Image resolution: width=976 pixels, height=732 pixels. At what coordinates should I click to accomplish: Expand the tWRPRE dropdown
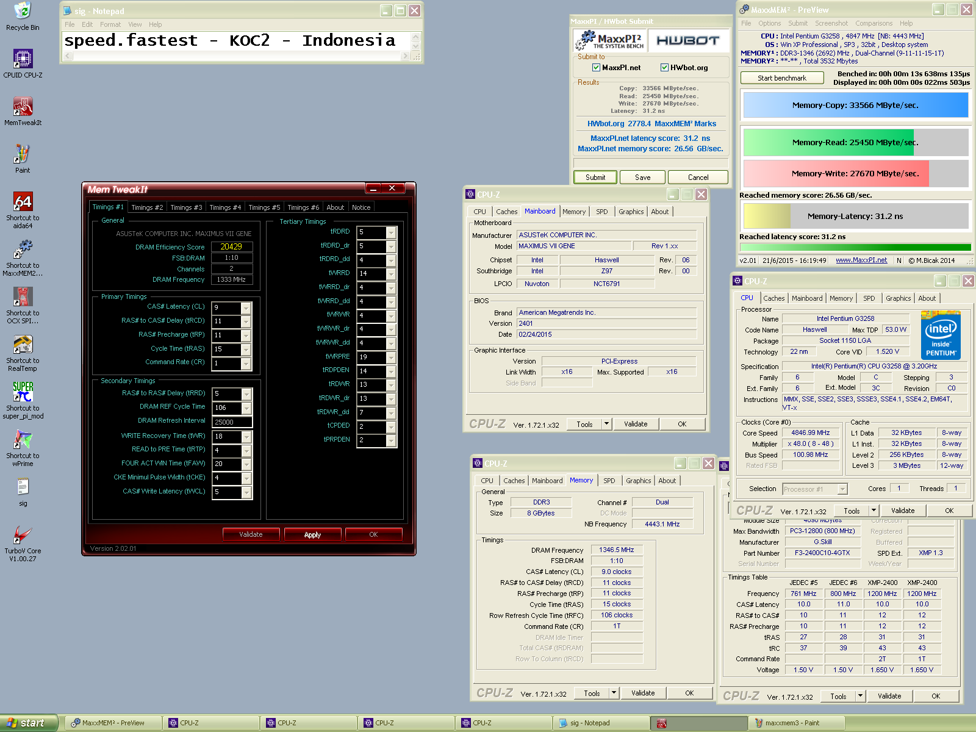(x=391, y=357)
